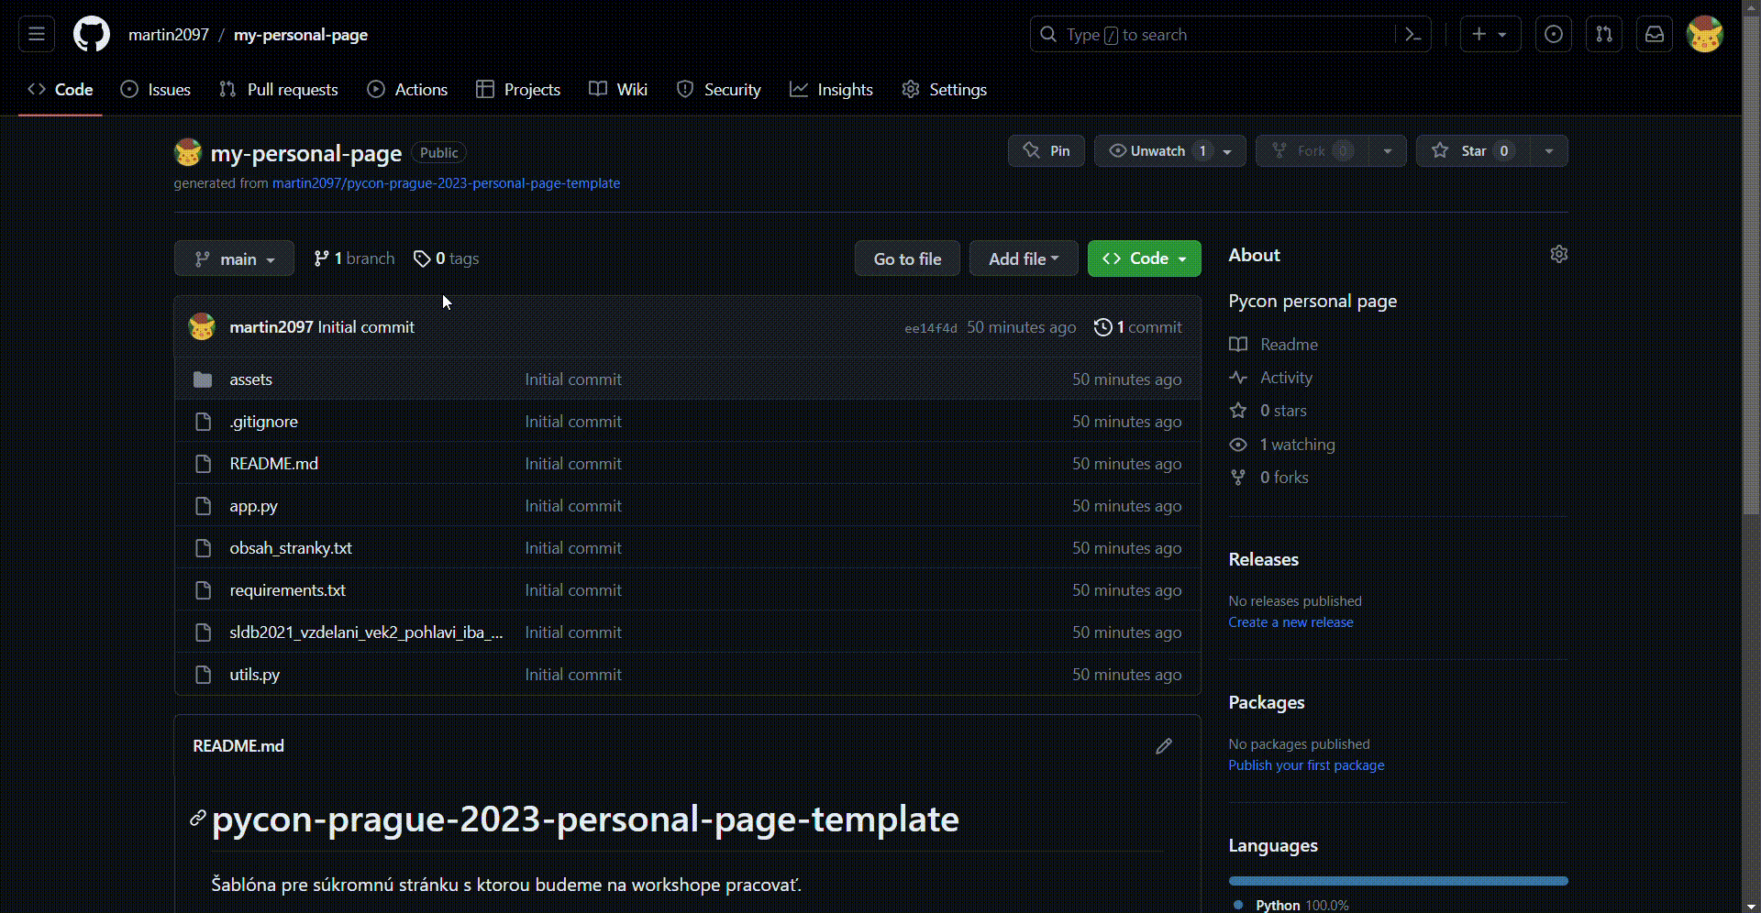The height and width of the screenshot is (913, 1761).
Task: Open the obsah_stranky.txt file
Action: tap(291, 548)
